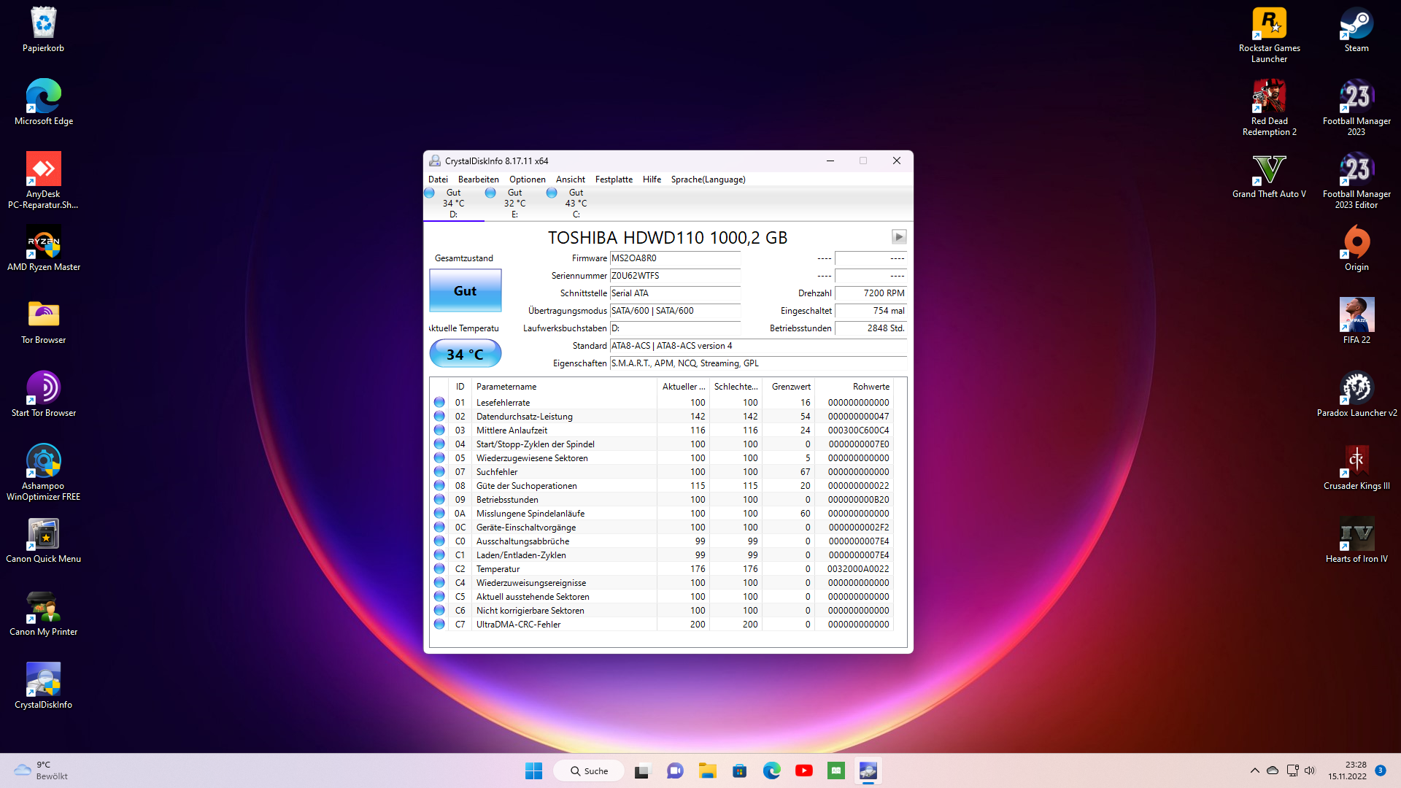Screen dimensions: 1401x788
Task: Open the CrystalDiskInfo desktop shortcut
Action: [x=43, y=679]
